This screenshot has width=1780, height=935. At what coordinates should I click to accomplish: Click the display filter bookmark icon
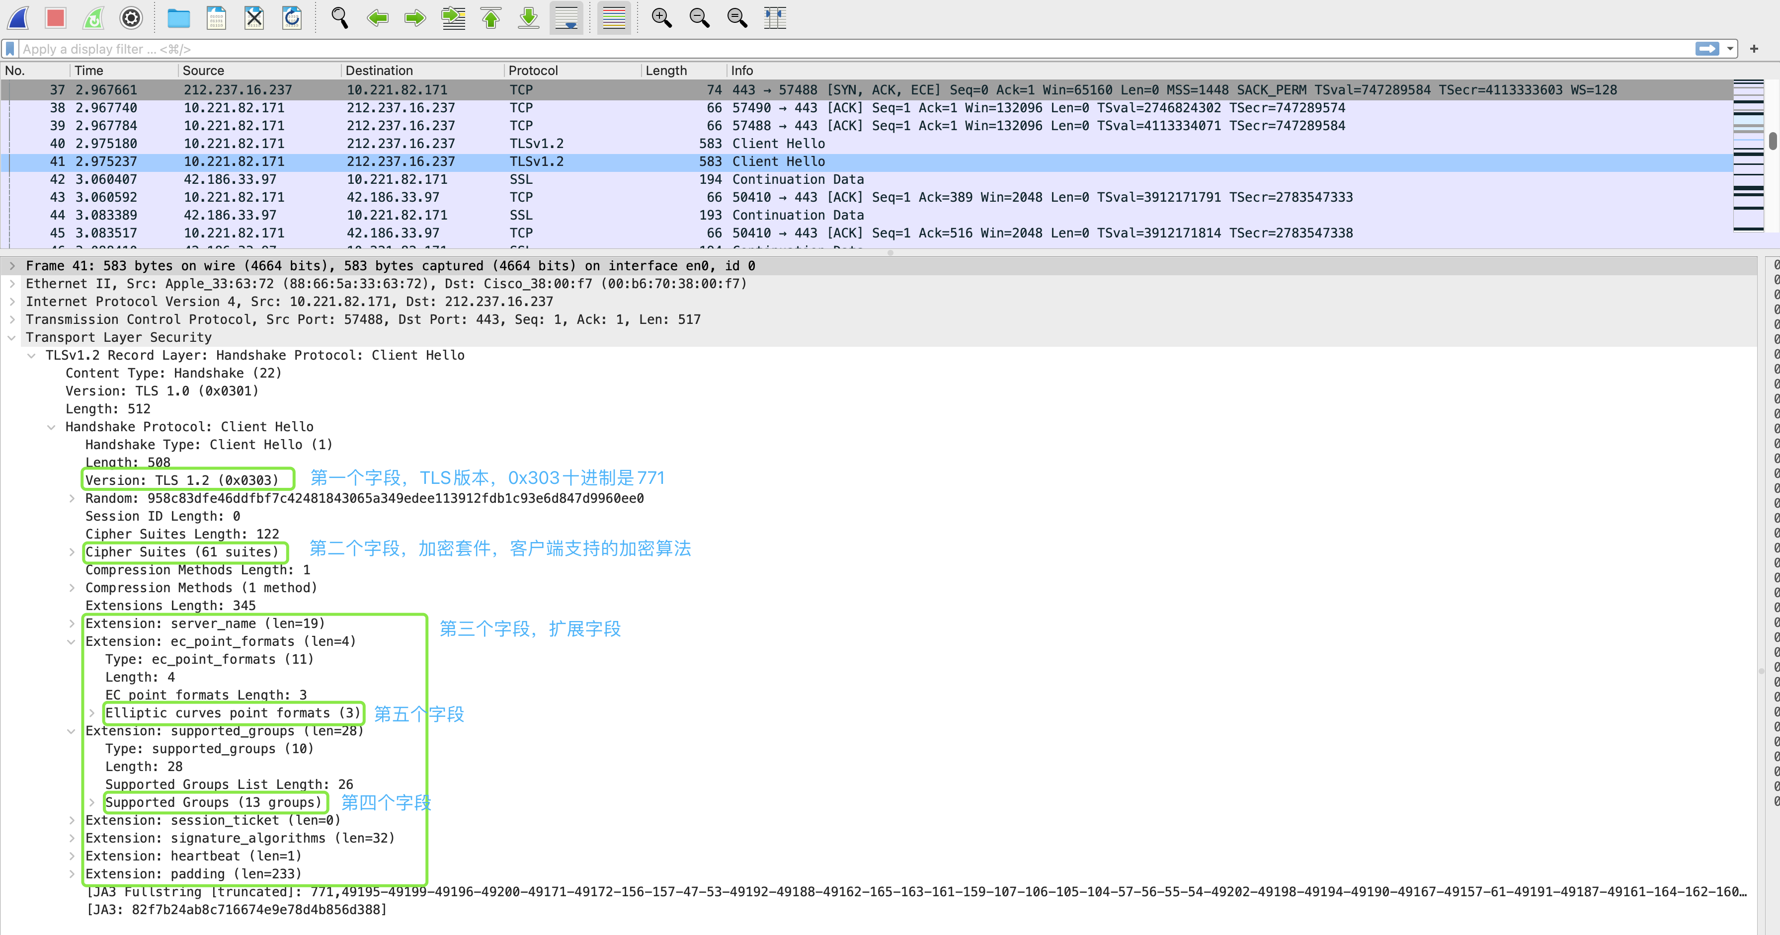point(9,49)
